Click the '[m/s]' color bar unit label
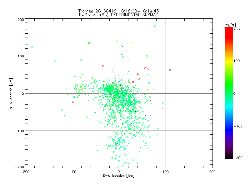Image resolution: width=250 pixels, height=187 pixels. click(230, 25)
